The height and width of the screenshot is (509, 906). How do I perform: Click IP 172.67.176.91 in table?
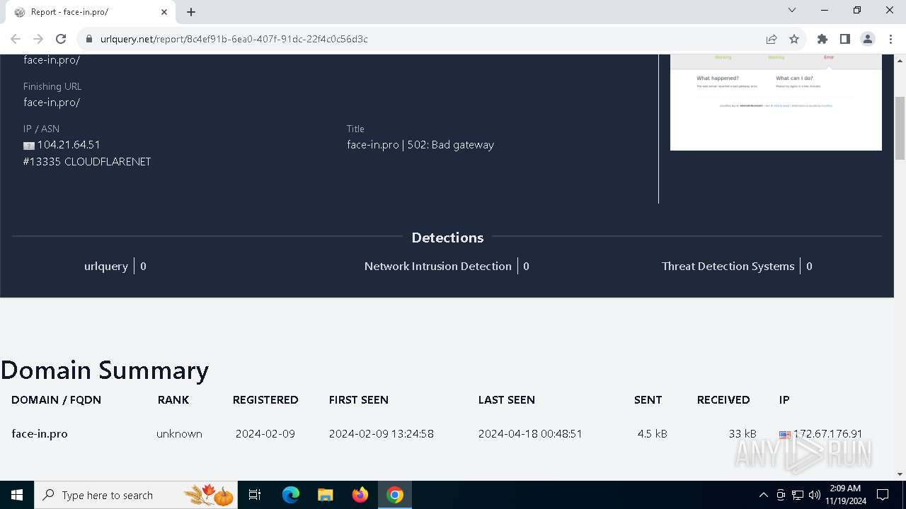pyautogui.click(x=827, y=433)
